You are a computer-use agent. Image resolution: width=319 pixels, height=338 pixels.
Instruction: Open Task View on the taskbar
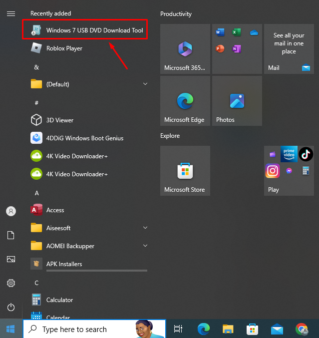tap(178, 329)
